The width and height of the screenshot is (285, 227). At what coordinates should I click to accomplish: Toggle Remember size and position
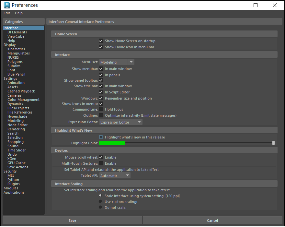(101, 98)
